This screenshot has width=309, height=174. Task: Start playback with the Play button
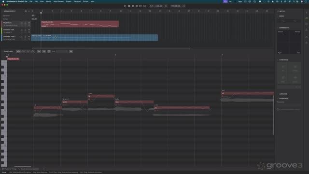click(125, 6)
